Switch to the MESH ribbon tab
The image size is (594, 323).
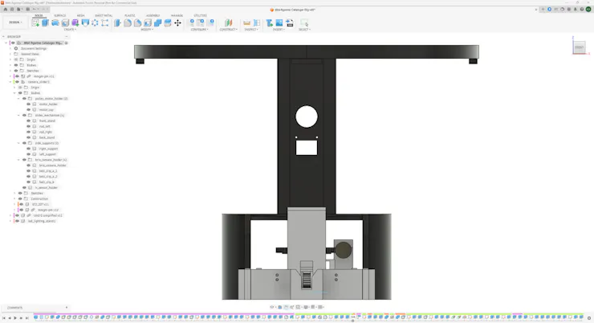click(81, 15)
